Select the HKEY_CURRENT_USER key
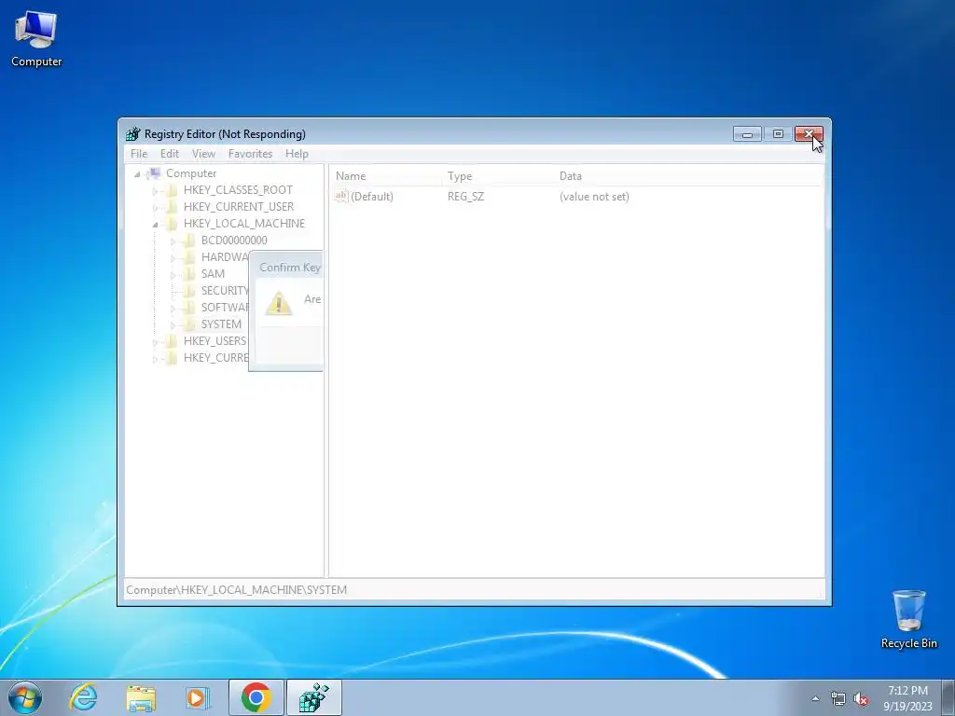The height and width of the screenshot is (716, 955). (x=239, y=207)
